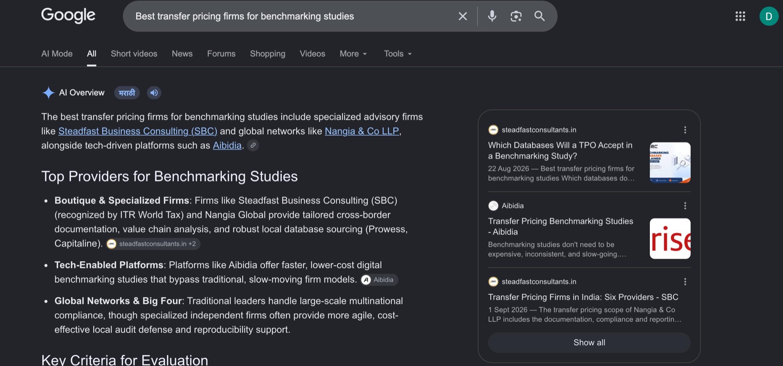Click the third source's steadfastconsultants.in site name

tap(539, 282)
